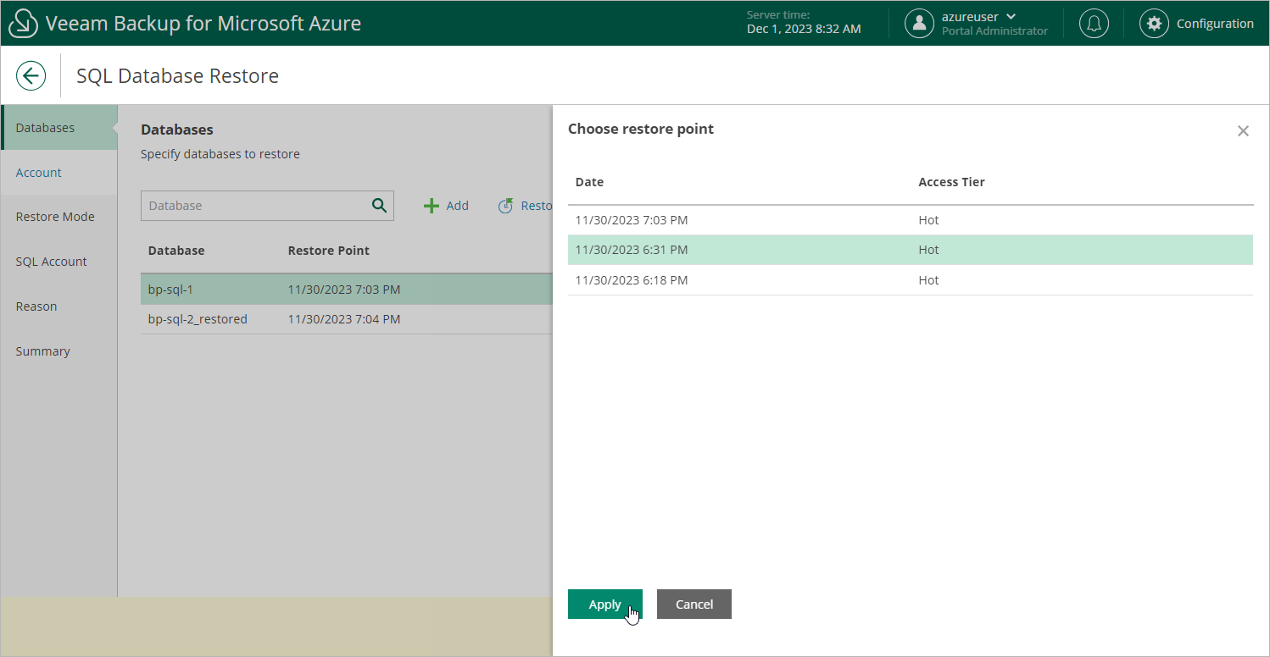
Task: Click bp-sql-2_restored restore point 7:04 PM
Action: [x=344, y=319]
